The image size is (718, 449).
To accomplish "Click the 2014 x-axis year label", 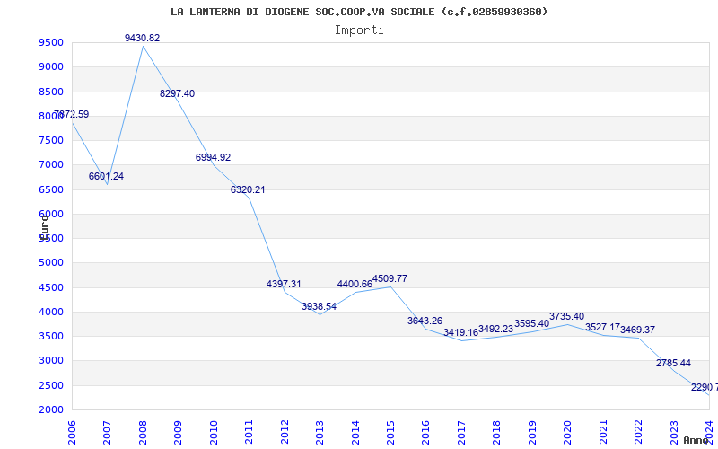I will (355, 432).
